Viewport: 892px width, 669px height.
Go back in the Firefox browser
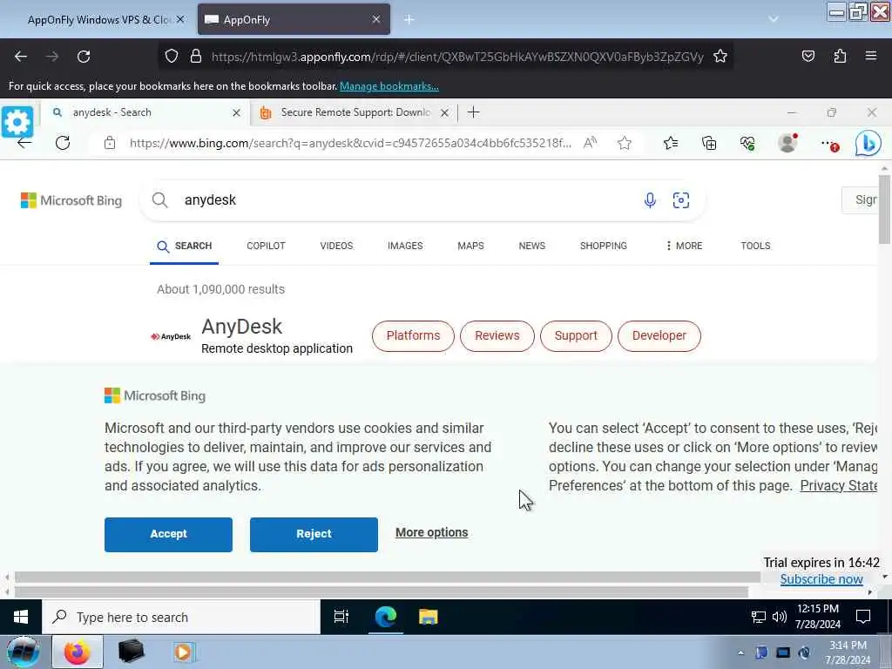point(21,57)
